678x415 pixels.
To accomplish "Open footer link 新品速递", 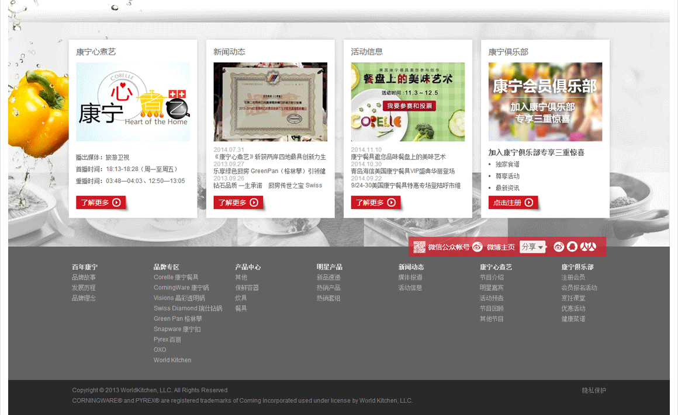I will click(328, 277).
